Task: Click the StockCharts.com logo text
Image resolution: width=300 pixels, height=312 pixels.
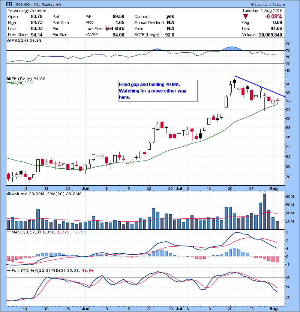Action: tap(268, 4)
